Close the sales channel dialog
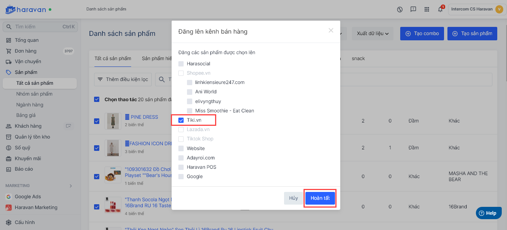Screen dimensions: 507x230 point(331,31)
